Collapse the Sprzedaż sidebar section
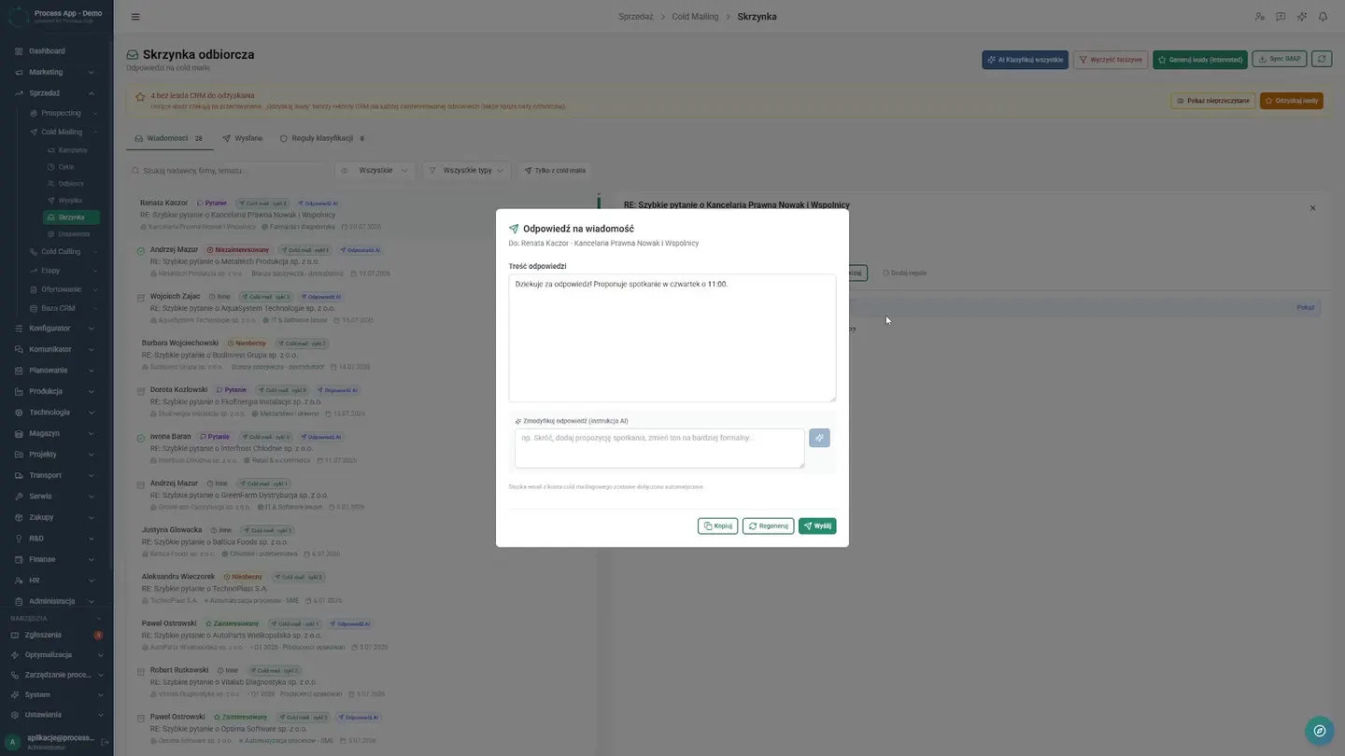 click(56, 93)
